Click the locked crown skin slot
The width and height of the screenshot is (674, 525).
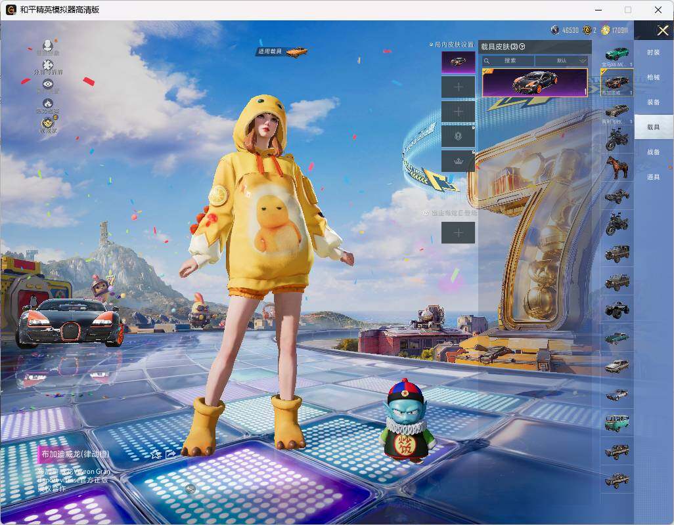(x=459, y=161)
